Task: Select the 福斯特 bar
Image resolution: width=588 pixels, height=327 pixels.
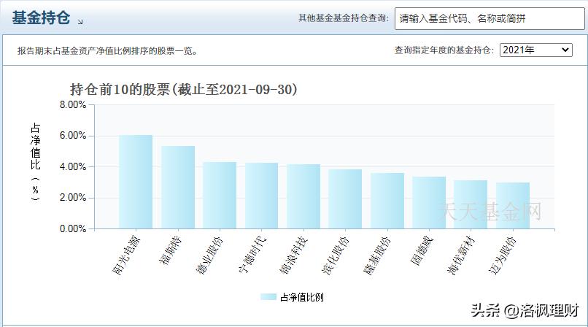Action: pyautogui.click(x=178, y=188)
